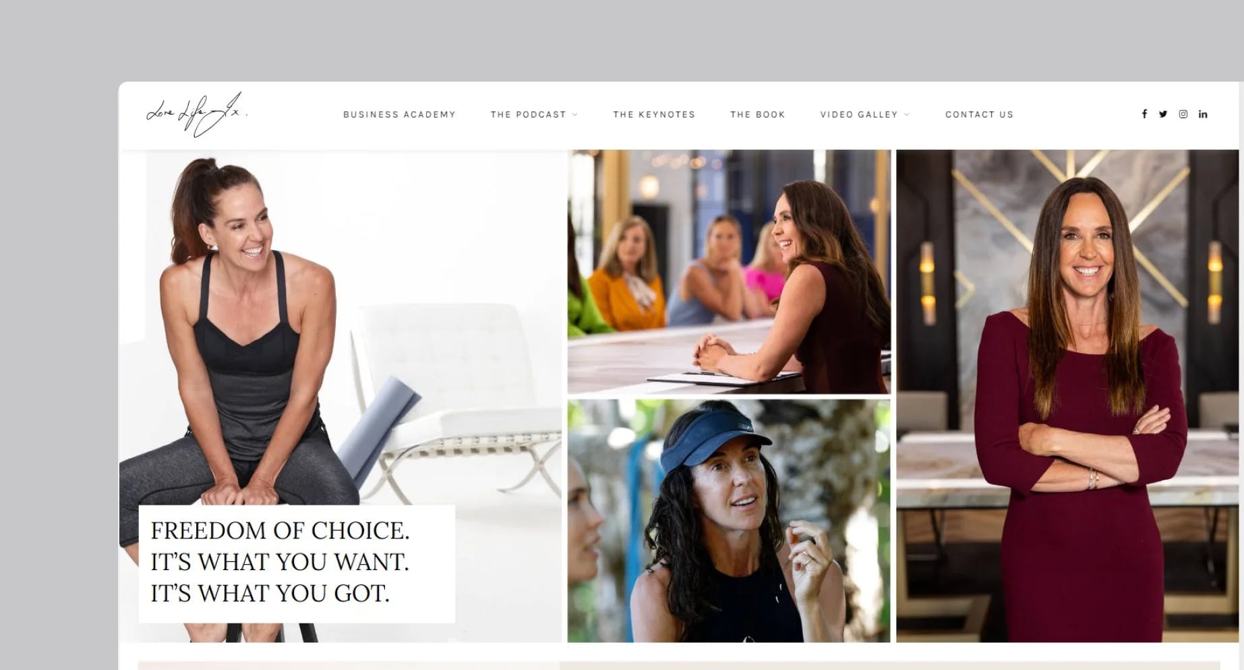Open The Podcast menu label

pos(528,115)
